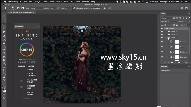
Task: Expand the Infinite 3 group
Action: [x=167, y=31]
